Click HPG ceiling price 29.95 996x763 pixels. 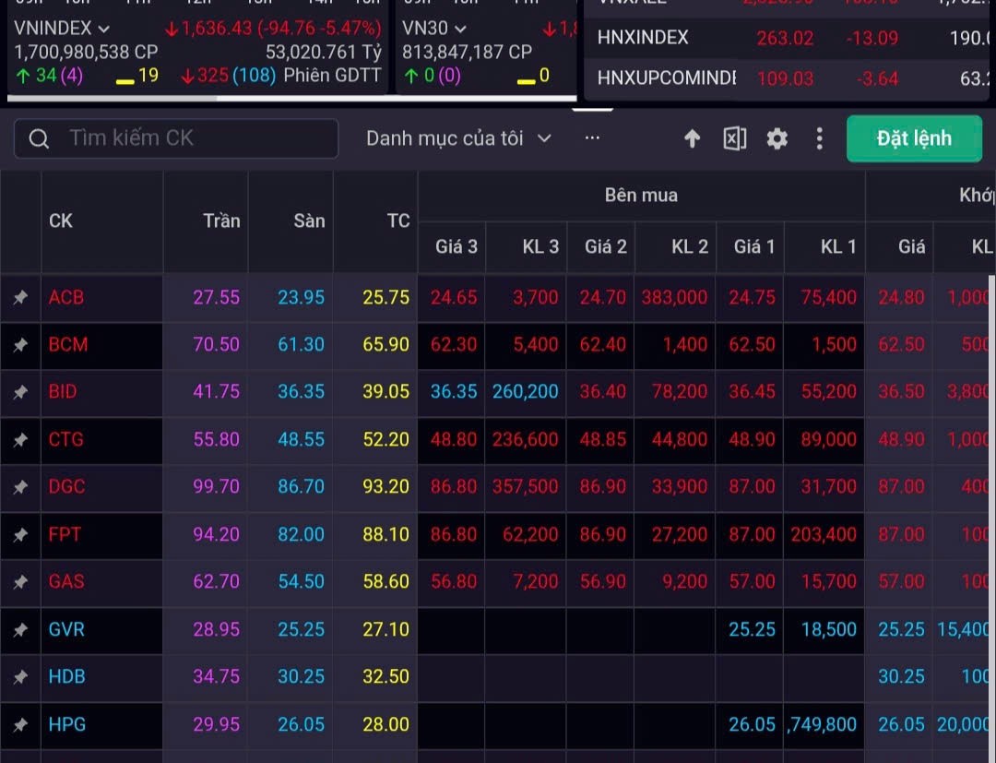(217, 724)
